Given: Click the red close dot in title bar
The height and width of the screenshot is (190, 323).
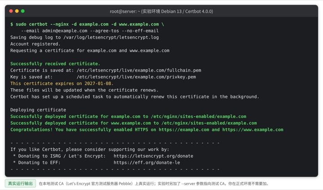Looking at the screenshot, I should coord(11,11).
